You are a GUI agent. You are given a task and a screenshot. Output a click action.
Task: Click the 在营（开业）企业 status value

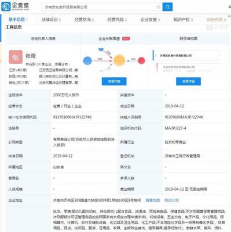pyautogui.click(x=67, y=106)
